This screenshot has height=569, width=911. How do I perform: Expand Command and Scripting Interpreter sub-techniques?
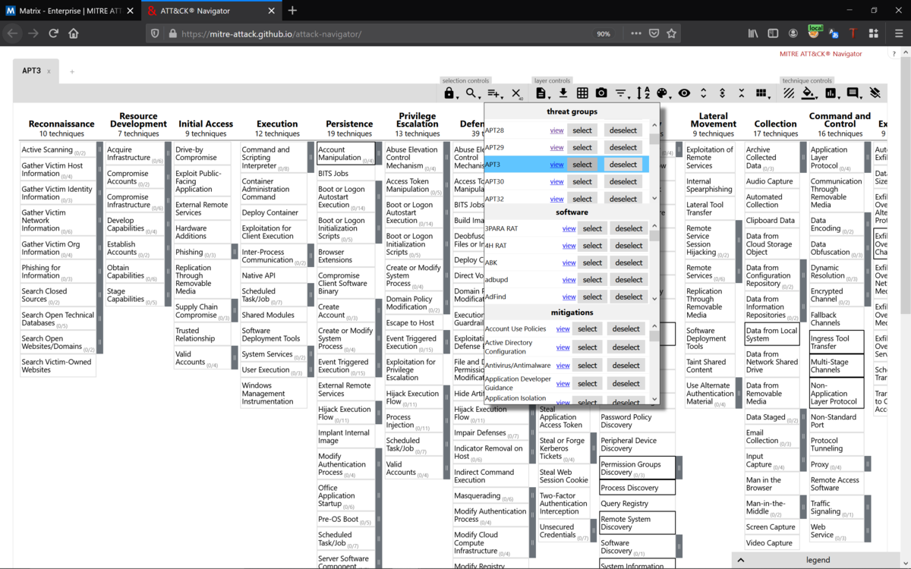(x=310, y=158)
